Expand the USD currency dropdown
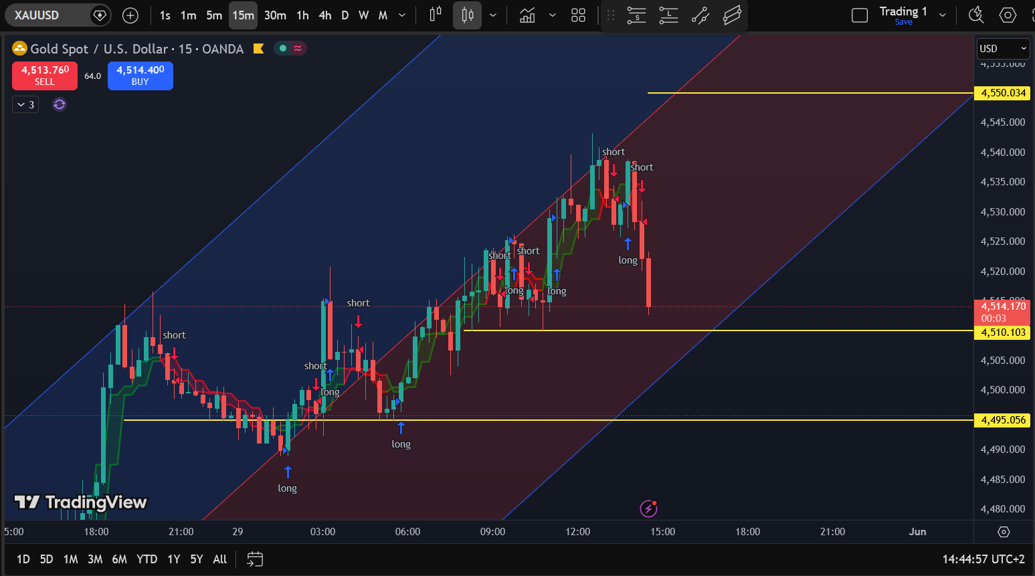 [x=1002, y=48]
